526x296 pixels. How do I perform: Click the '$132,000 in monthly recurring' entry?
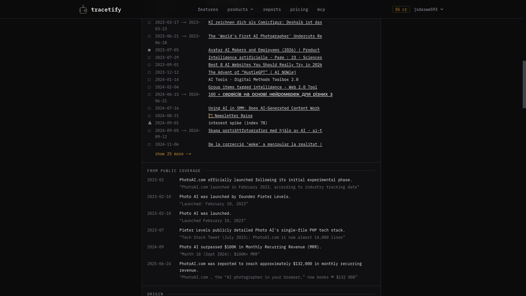pyautogui.click(x=270, y=267)
